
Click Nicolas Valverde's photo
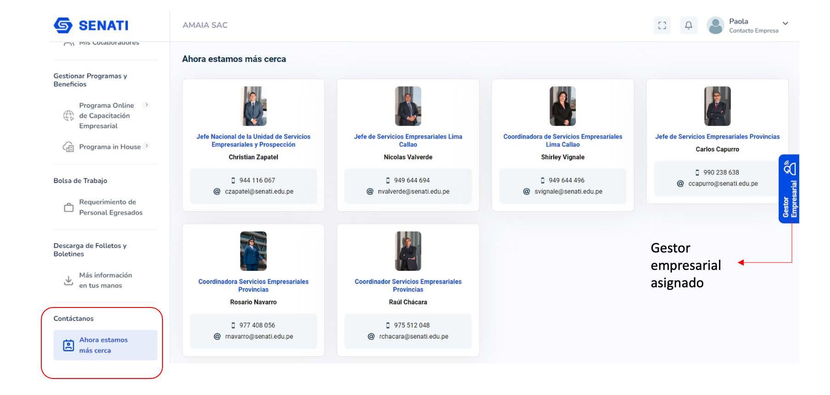408,106
